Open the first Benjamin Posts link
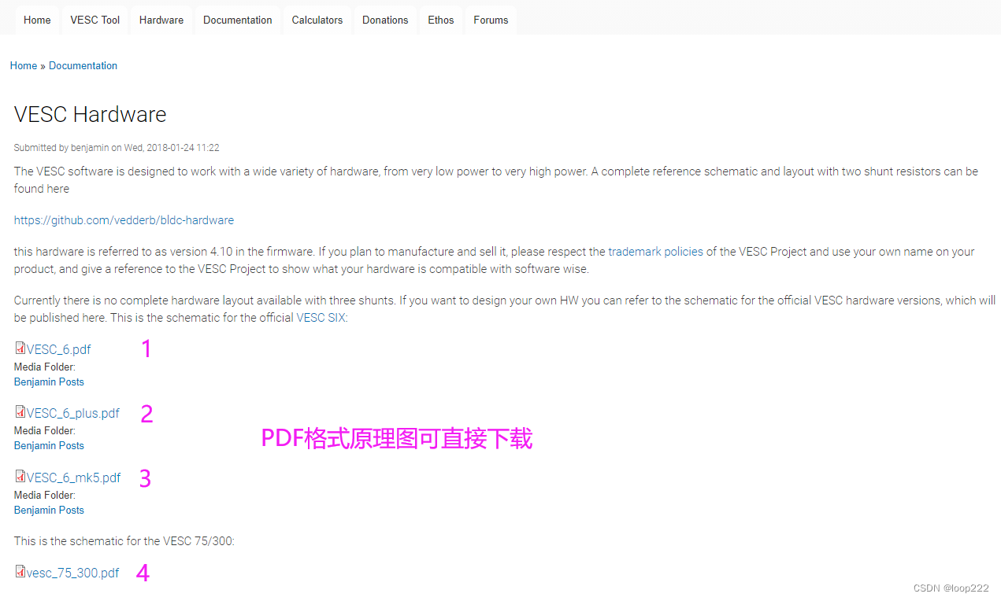This screenshot has width=1001, height=601. coord(48,382)
